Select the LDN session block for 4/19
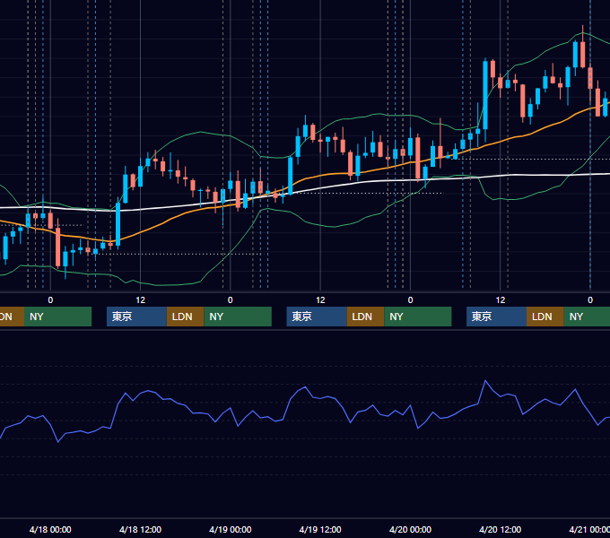 pyautogui.click(x=365, y=317)
